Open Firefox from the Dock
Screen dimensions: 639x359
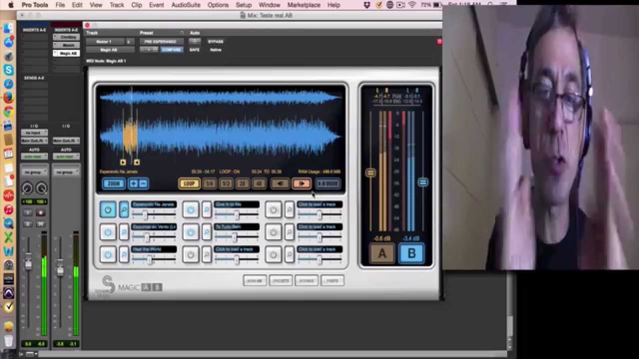click(x=8, y=98)
